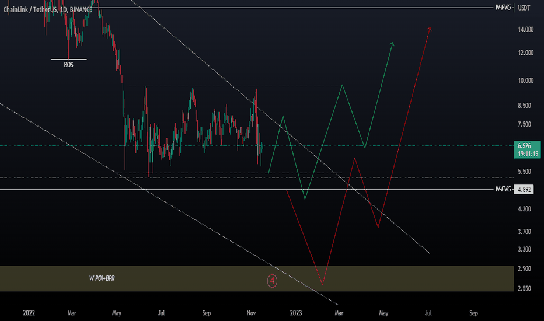Click the 10.000 price axis label
544x321 pixels.
(525, 81)
